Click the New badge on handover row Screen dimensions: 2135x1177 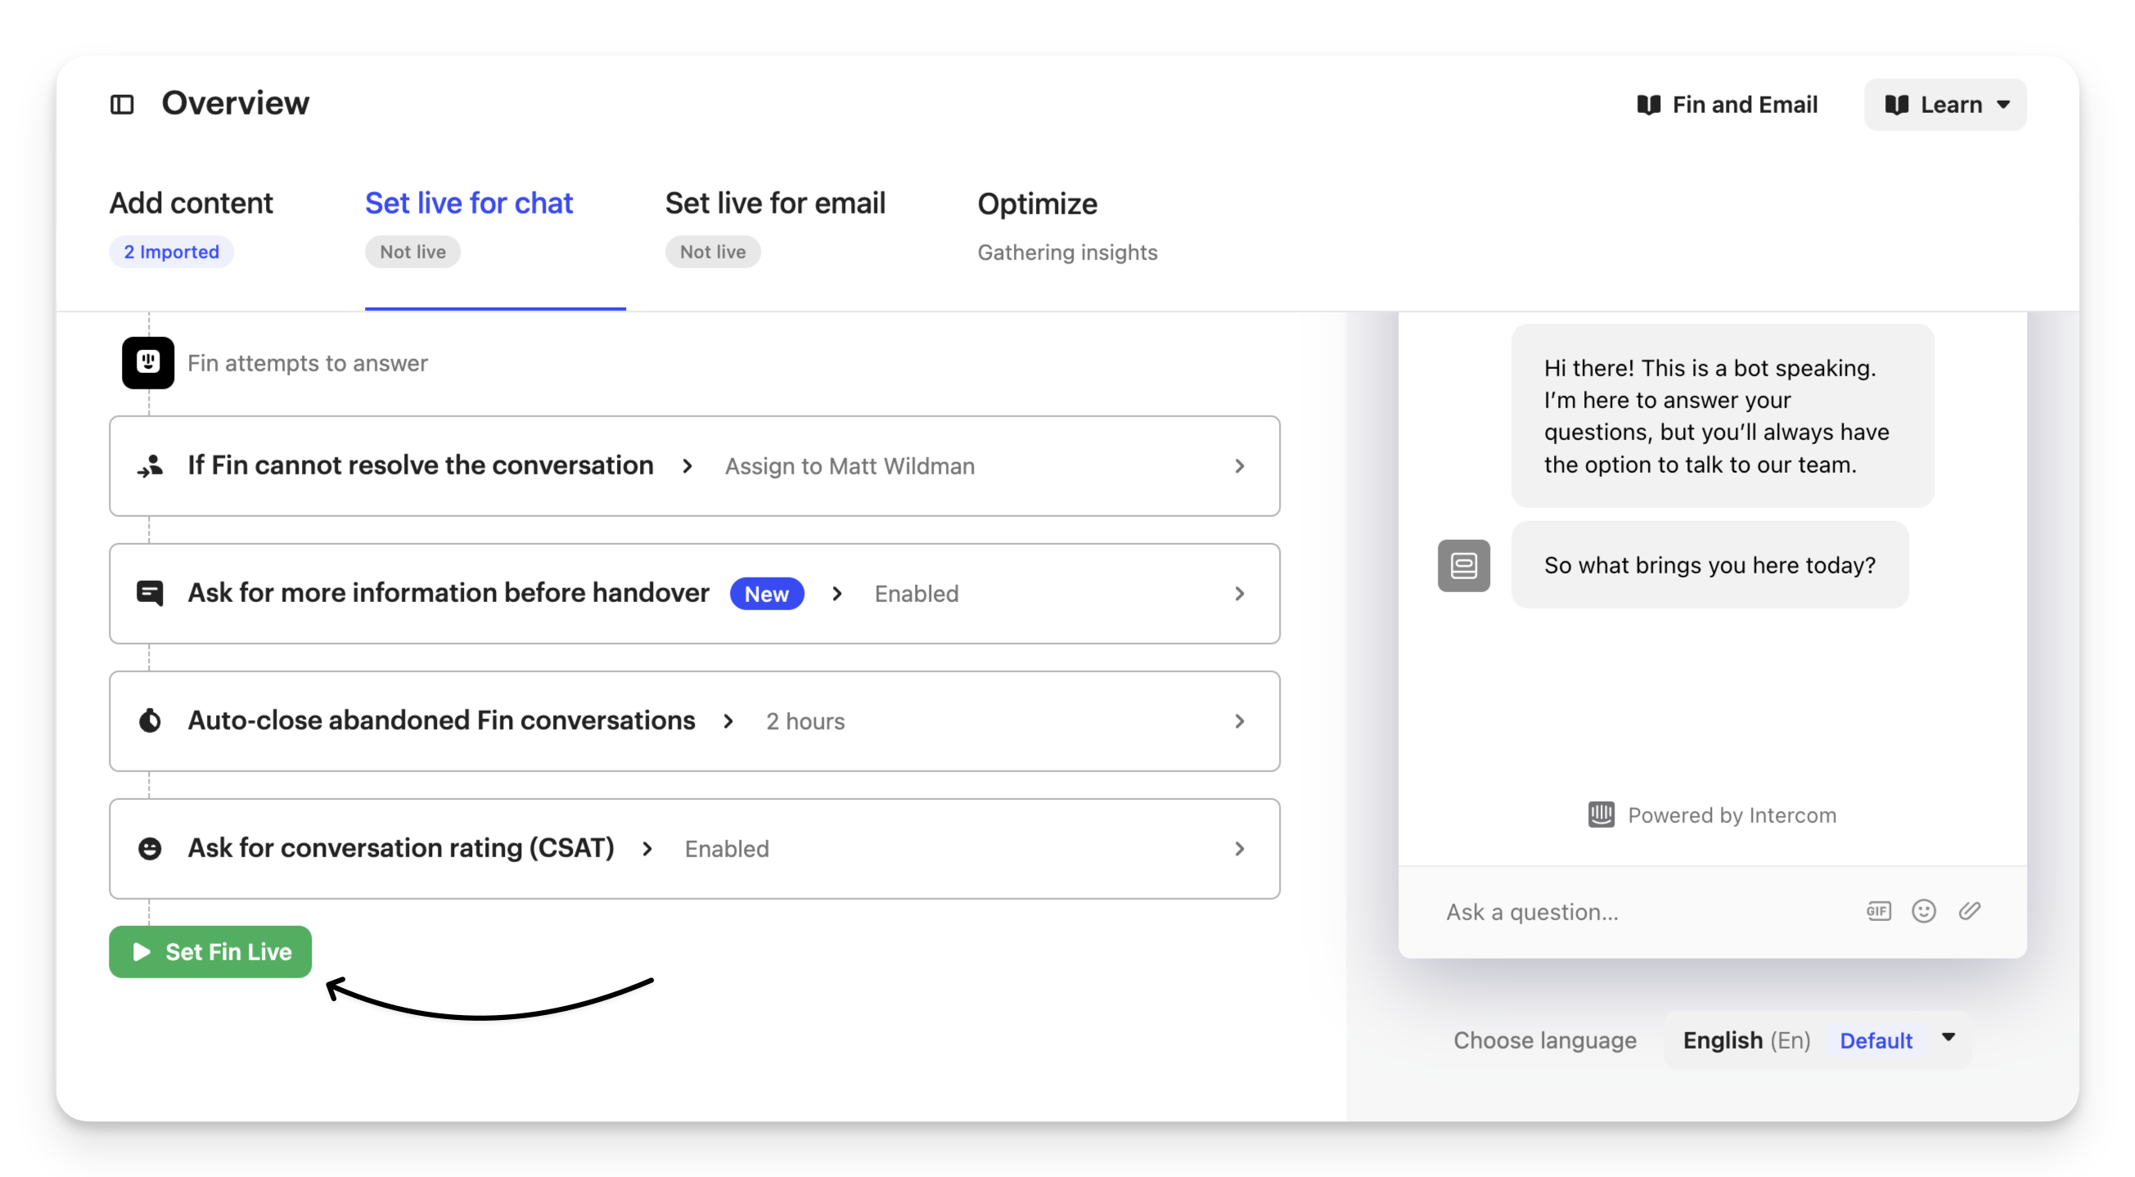pyautogui.click(x=767, y=594)
